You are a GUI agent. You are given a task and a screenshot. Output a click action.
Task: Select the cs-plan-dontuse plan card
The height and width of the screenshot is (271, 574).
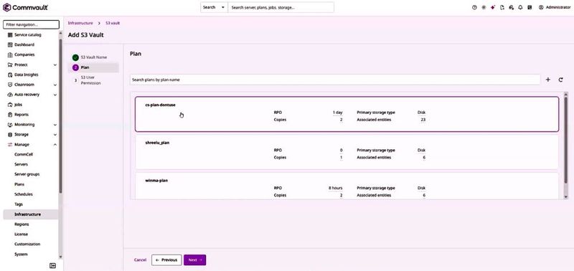[x=347, y=114]
